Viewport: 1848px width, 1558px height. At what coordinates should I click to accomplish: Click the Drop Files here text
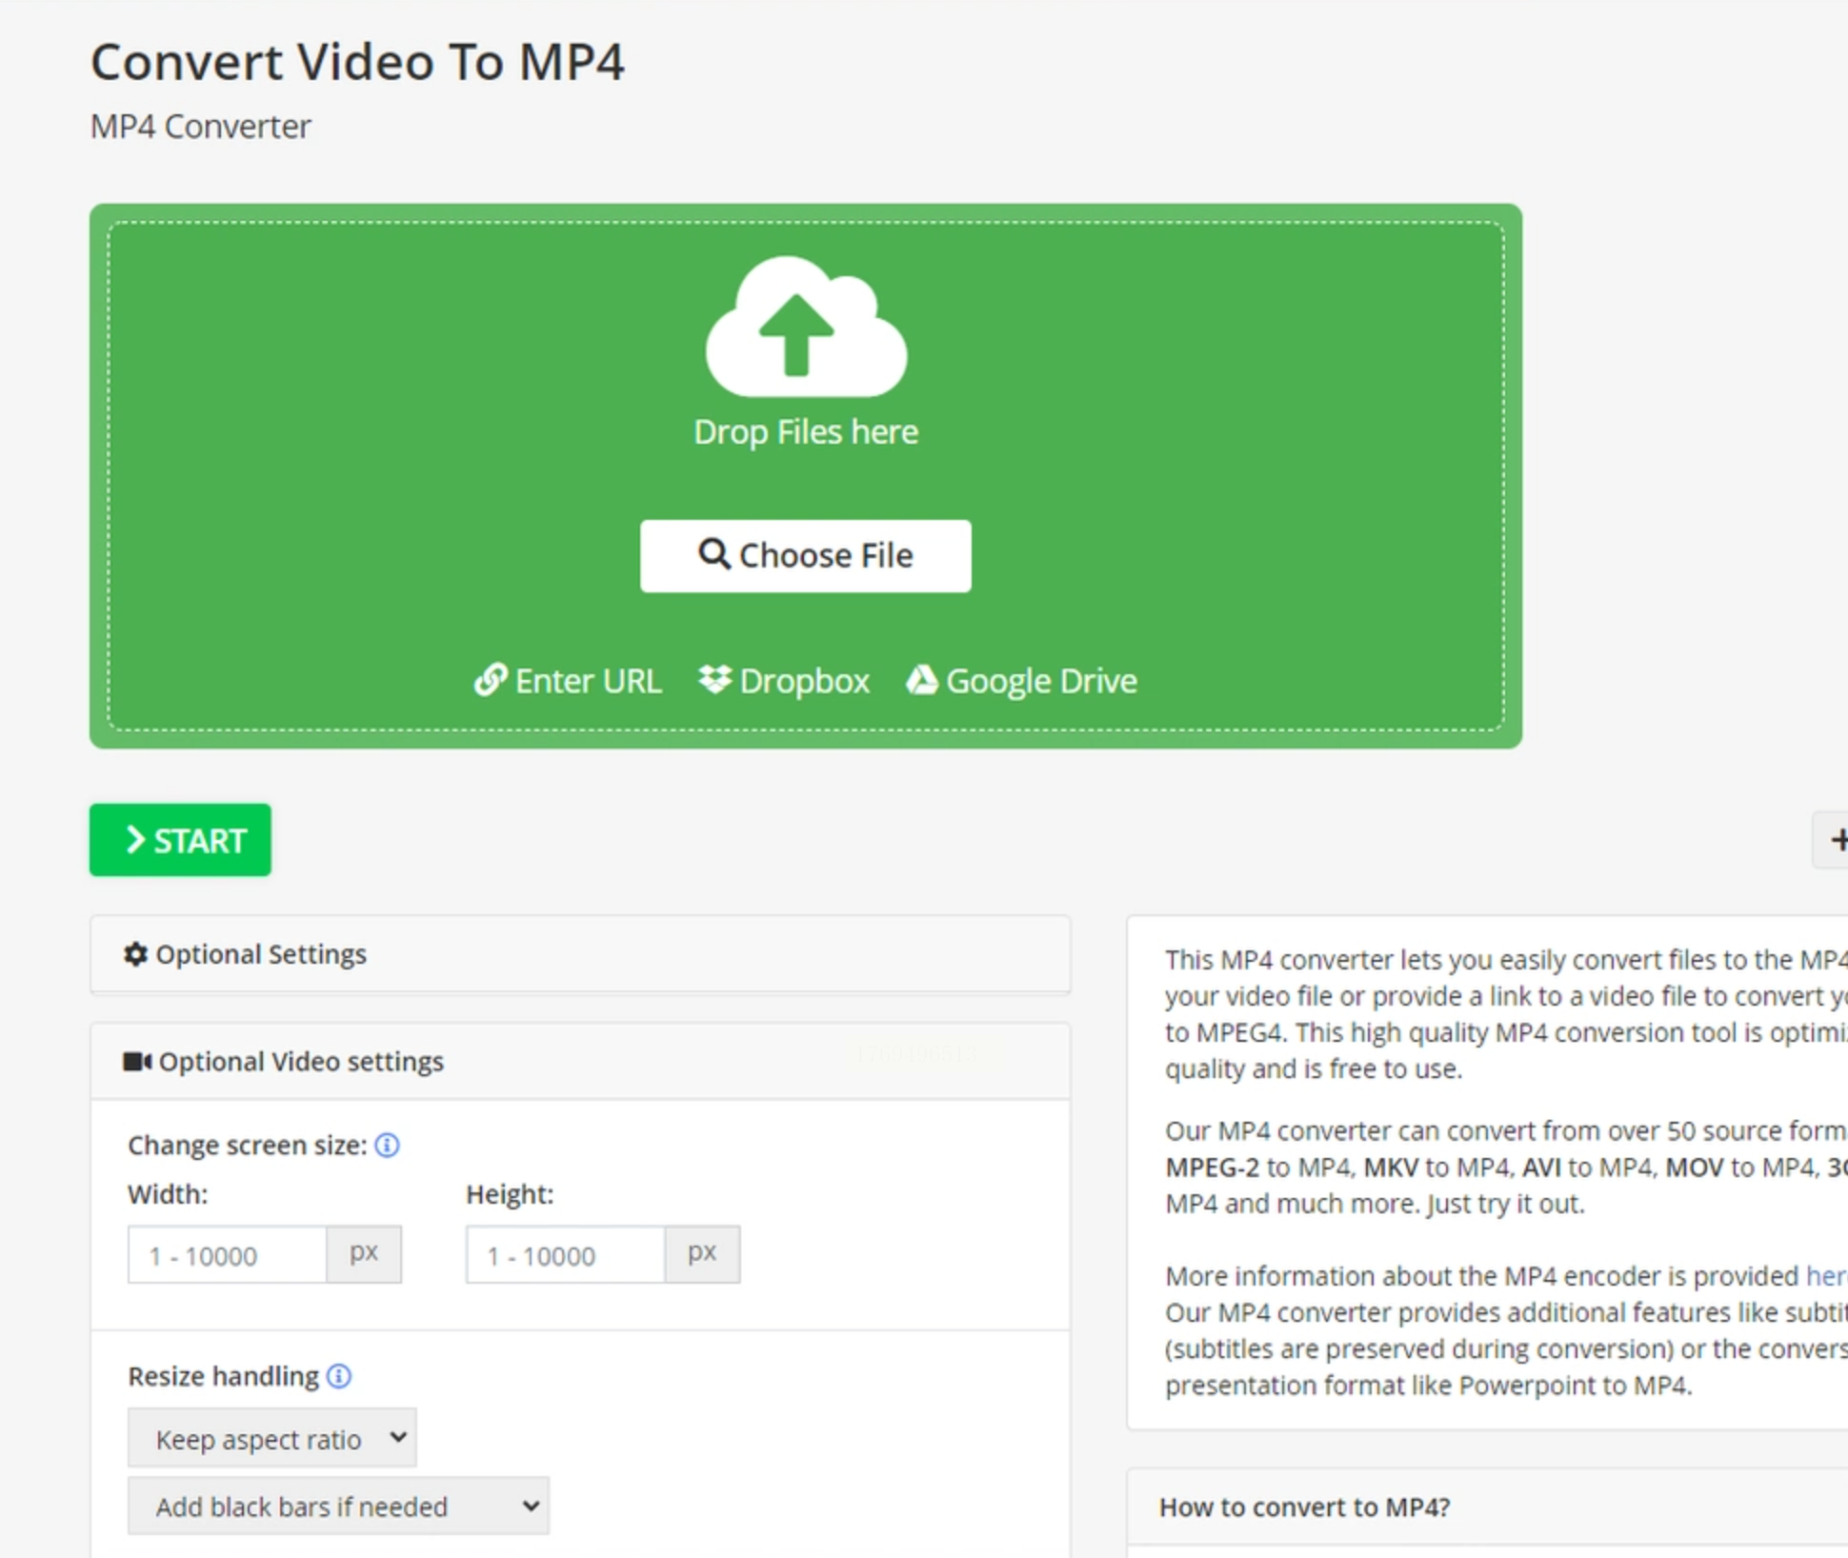pyautogui.click(x=806, y=432)
